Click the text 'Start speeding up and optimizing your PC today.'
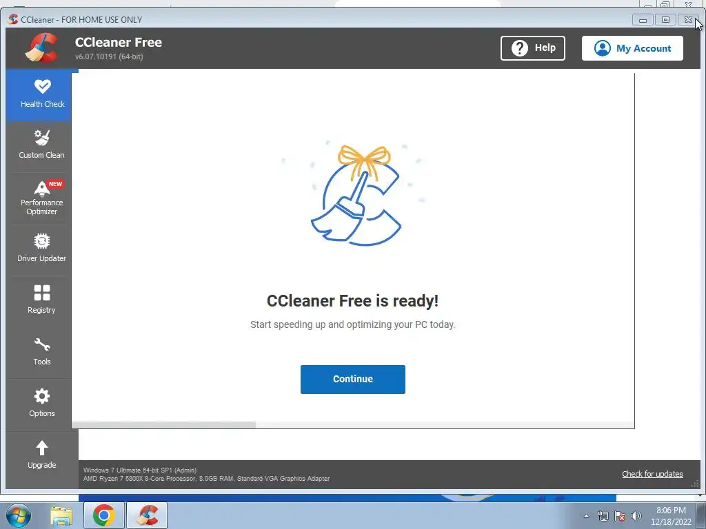Image resolution: width=706 pixels, height=529 pixels. [352, 324]
